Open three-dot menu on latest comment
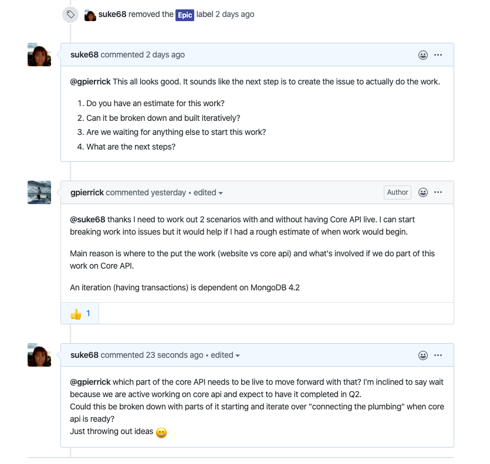Viewport: 490px width, 464px height. click(x=438, y=355)
